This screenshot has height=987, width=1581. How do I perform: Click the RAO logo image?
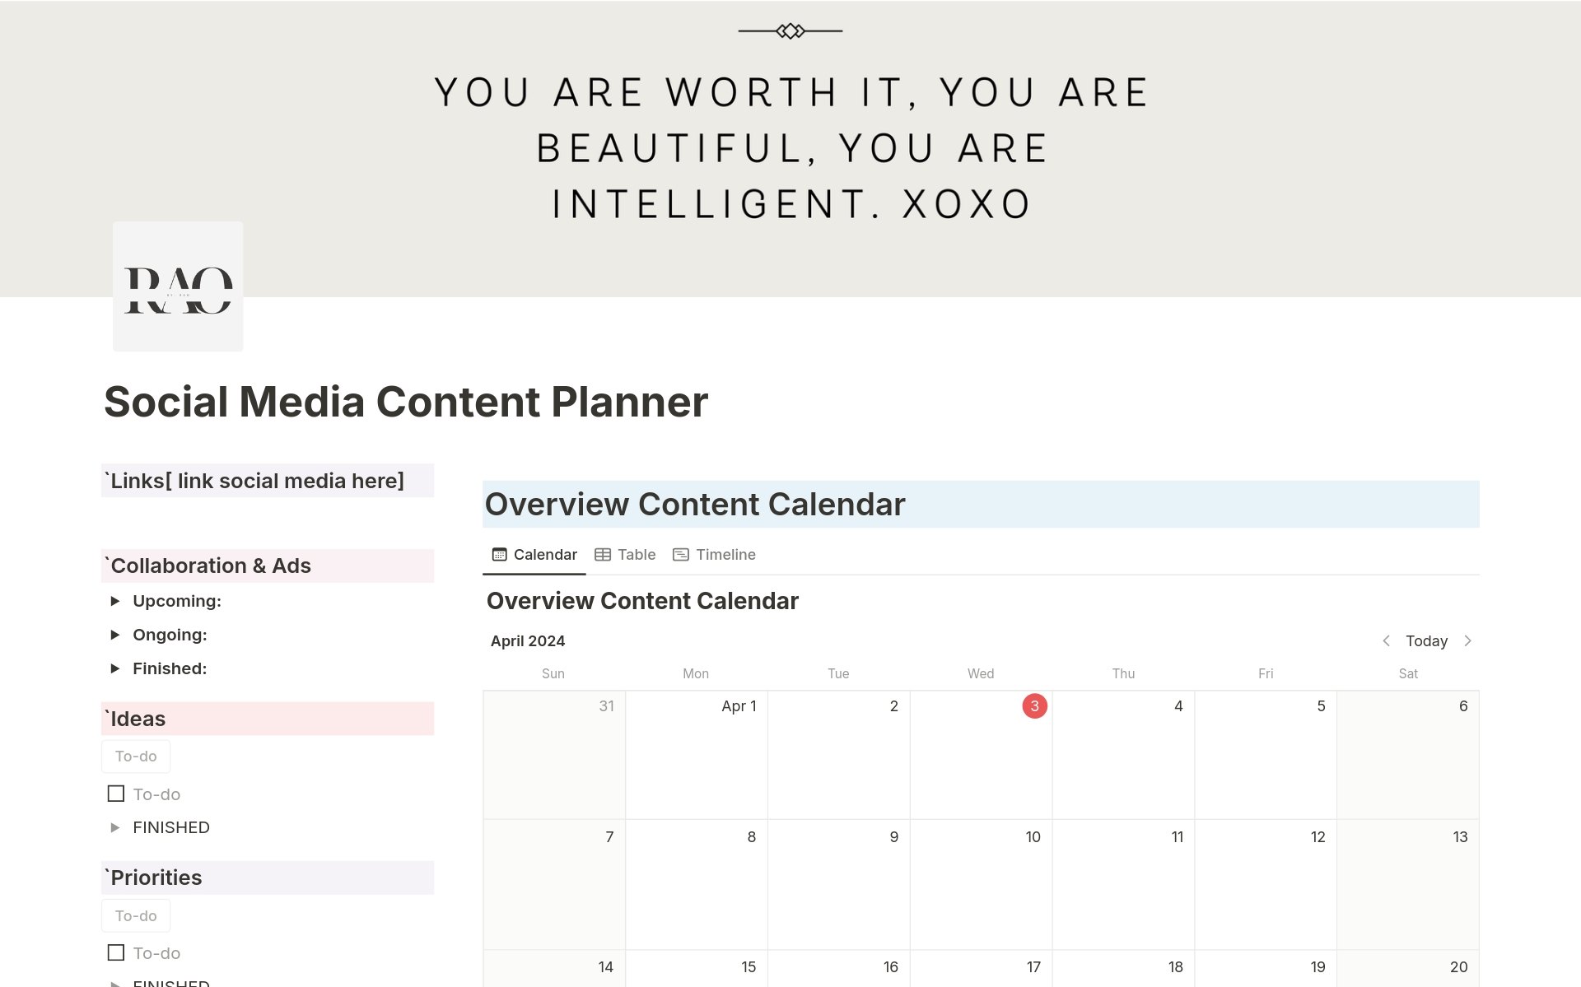pyautogui.click(x=177, y=286)
